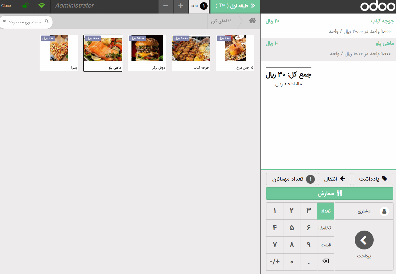Select quantity mode (تعداد) on numpad
Screen dimensions: 396x274
326,211
